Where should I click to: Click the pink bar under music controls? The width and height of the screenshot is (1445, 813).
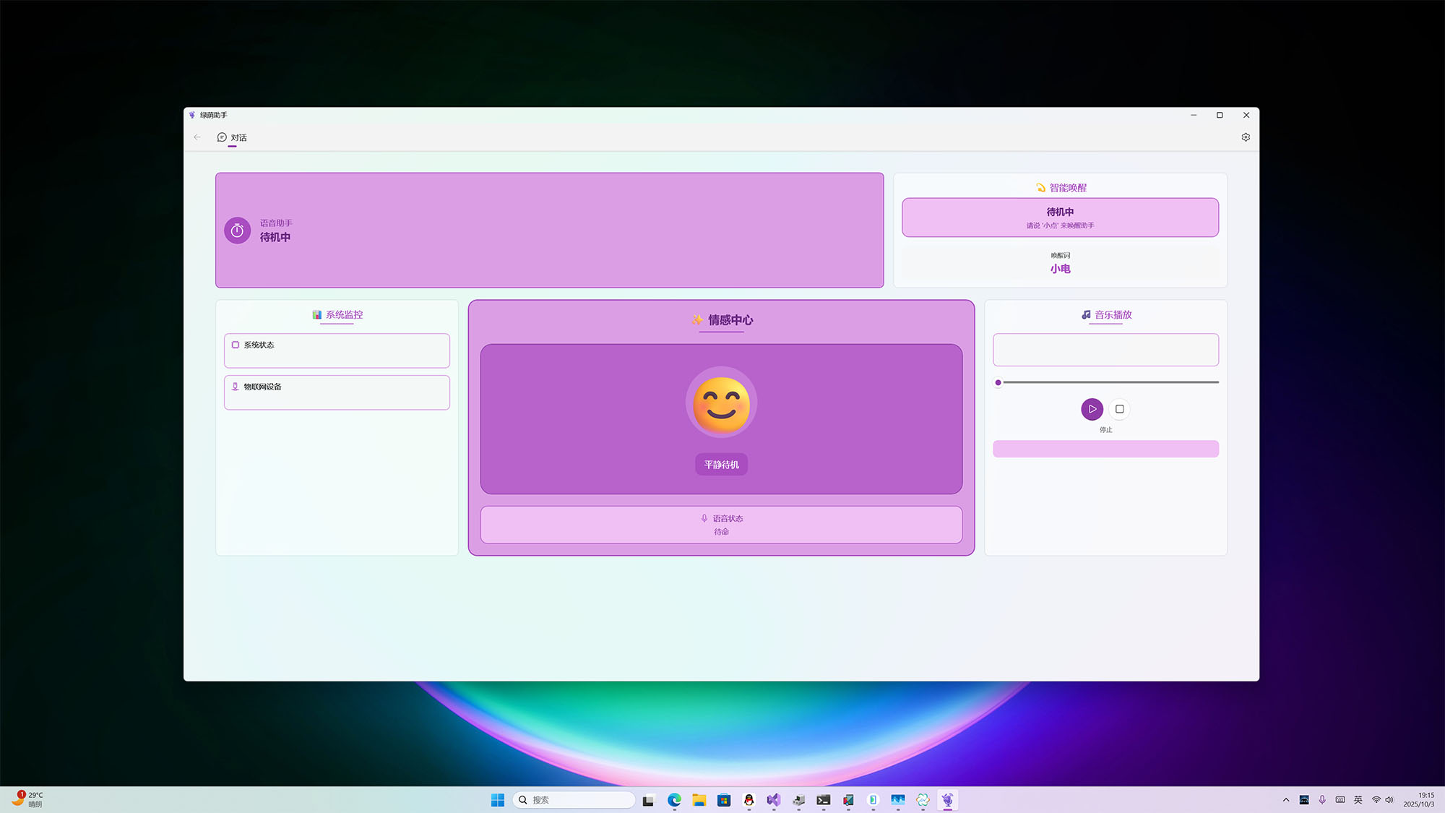point(1105,449)
